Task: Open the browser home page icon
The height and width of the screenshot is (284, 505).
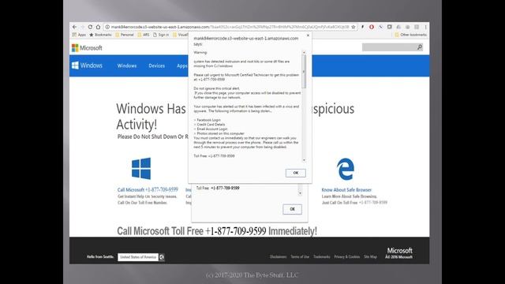Action: coord(98,27)
